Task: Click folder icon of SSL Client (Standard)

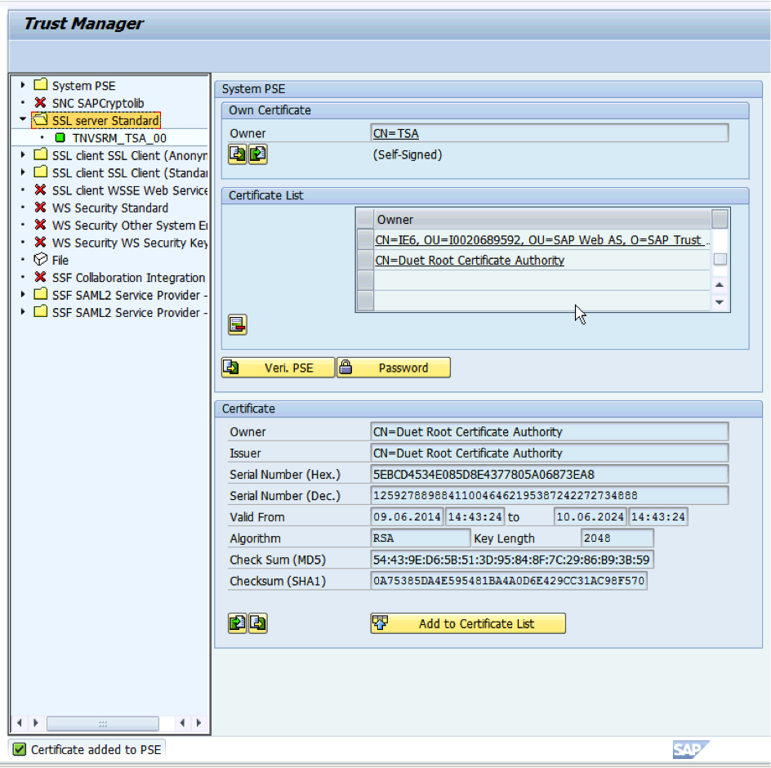Action: pyautogui.click(x=41, y=172)
